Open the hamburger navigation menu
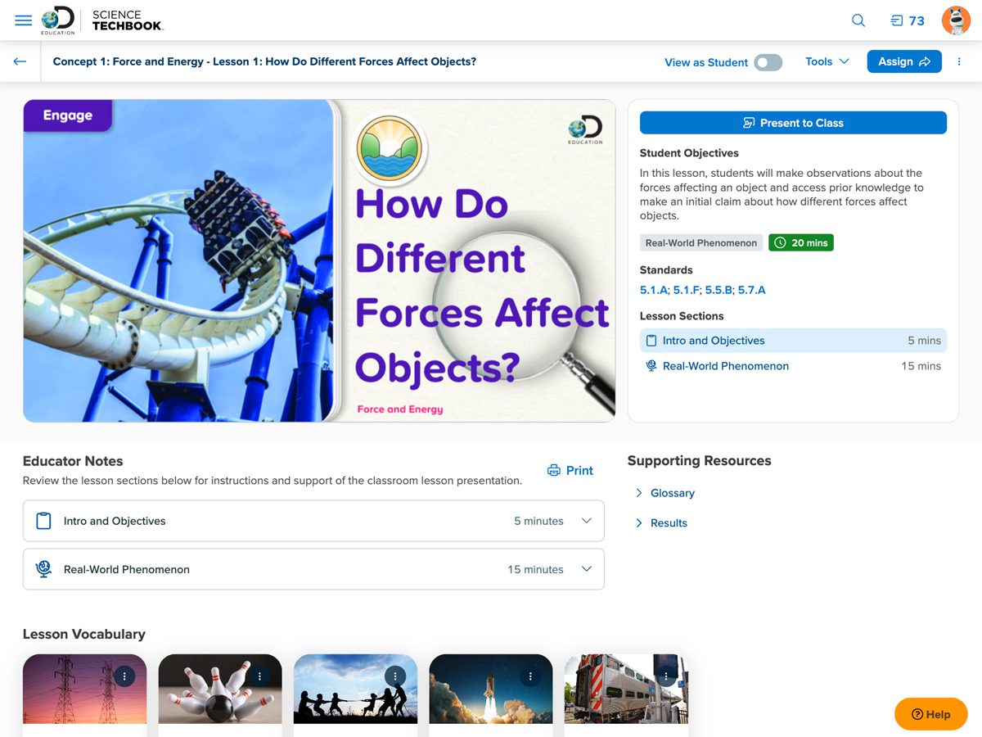Screen dimensions: 982x737 (24, 20)
